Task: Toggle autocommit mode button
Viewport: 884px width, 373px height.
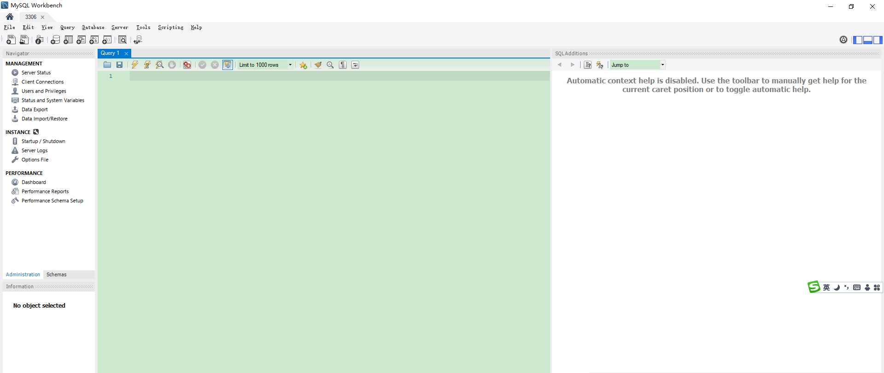Action: pos(228,65)
